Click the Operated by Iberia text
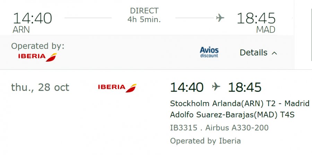Viewport: 312px width, 155px height. click(x=205, y=141)
